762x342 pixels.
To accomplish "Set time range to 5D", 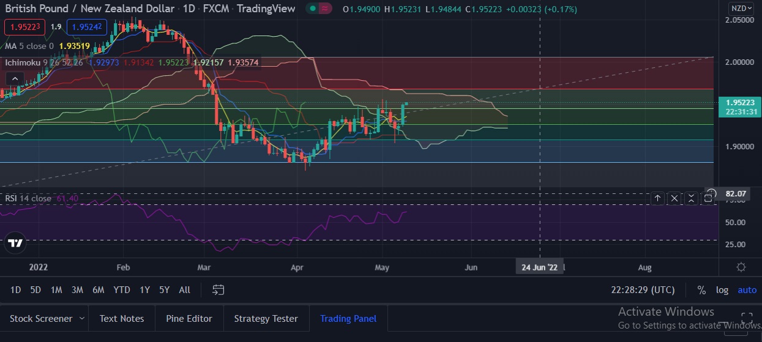I will pyautogui.click(x=35, y=290).
